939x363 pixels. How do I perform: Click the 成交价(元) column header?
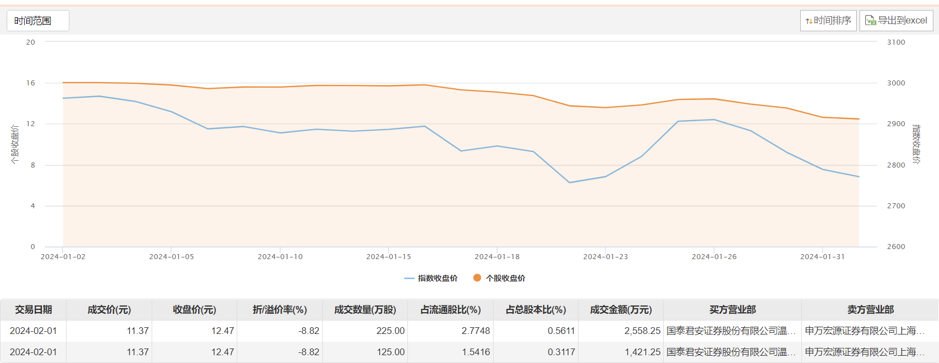click(109, 309)
